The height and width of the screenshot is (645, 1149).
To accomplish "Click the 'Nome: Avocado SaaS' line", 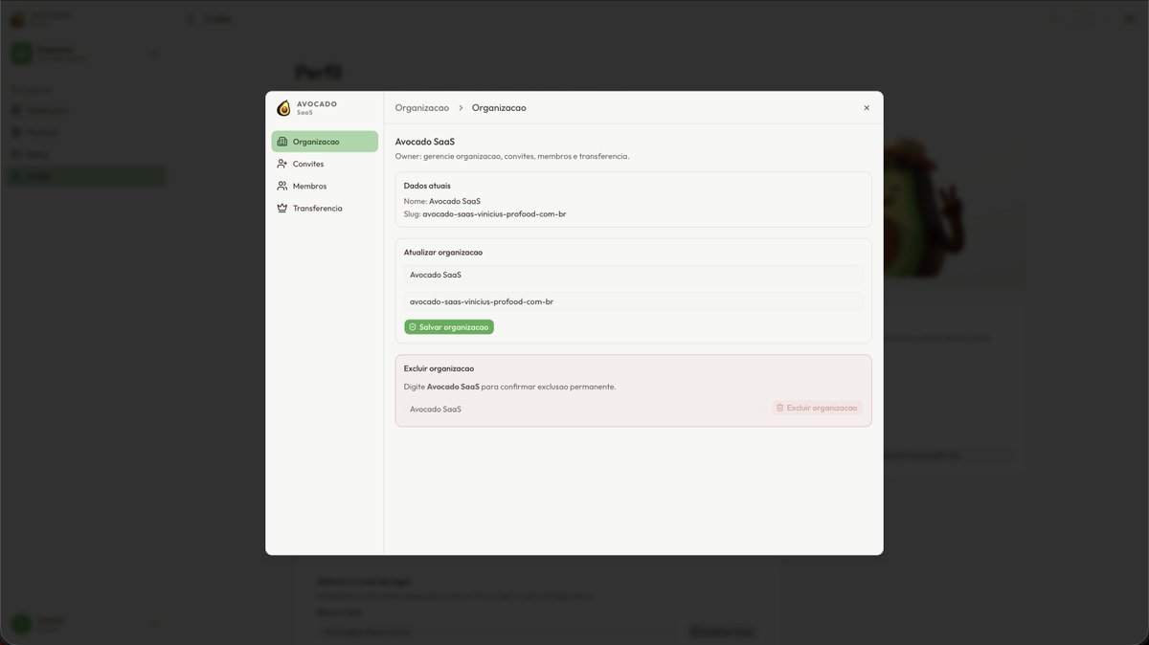I will pyautogui.click(x=442, y=201).
